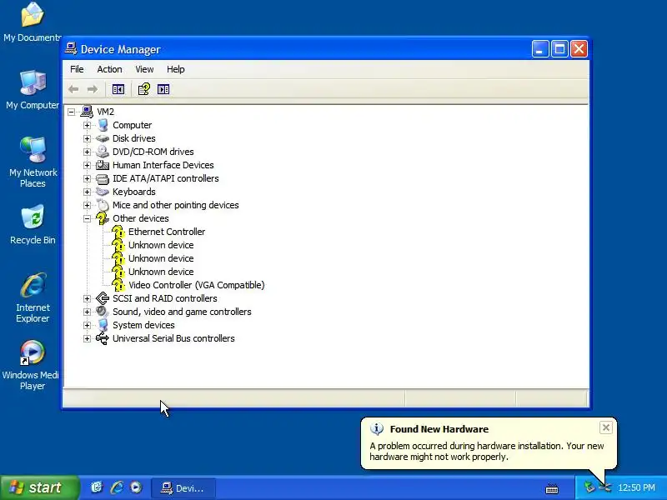Toggle the console tree toolbar button

coord(118,89)
